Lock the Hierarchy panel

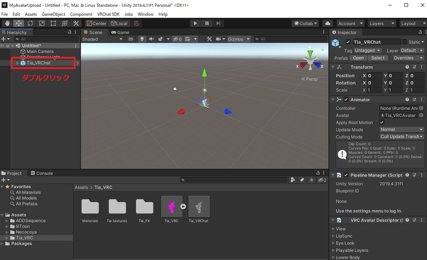click(69, 32)
